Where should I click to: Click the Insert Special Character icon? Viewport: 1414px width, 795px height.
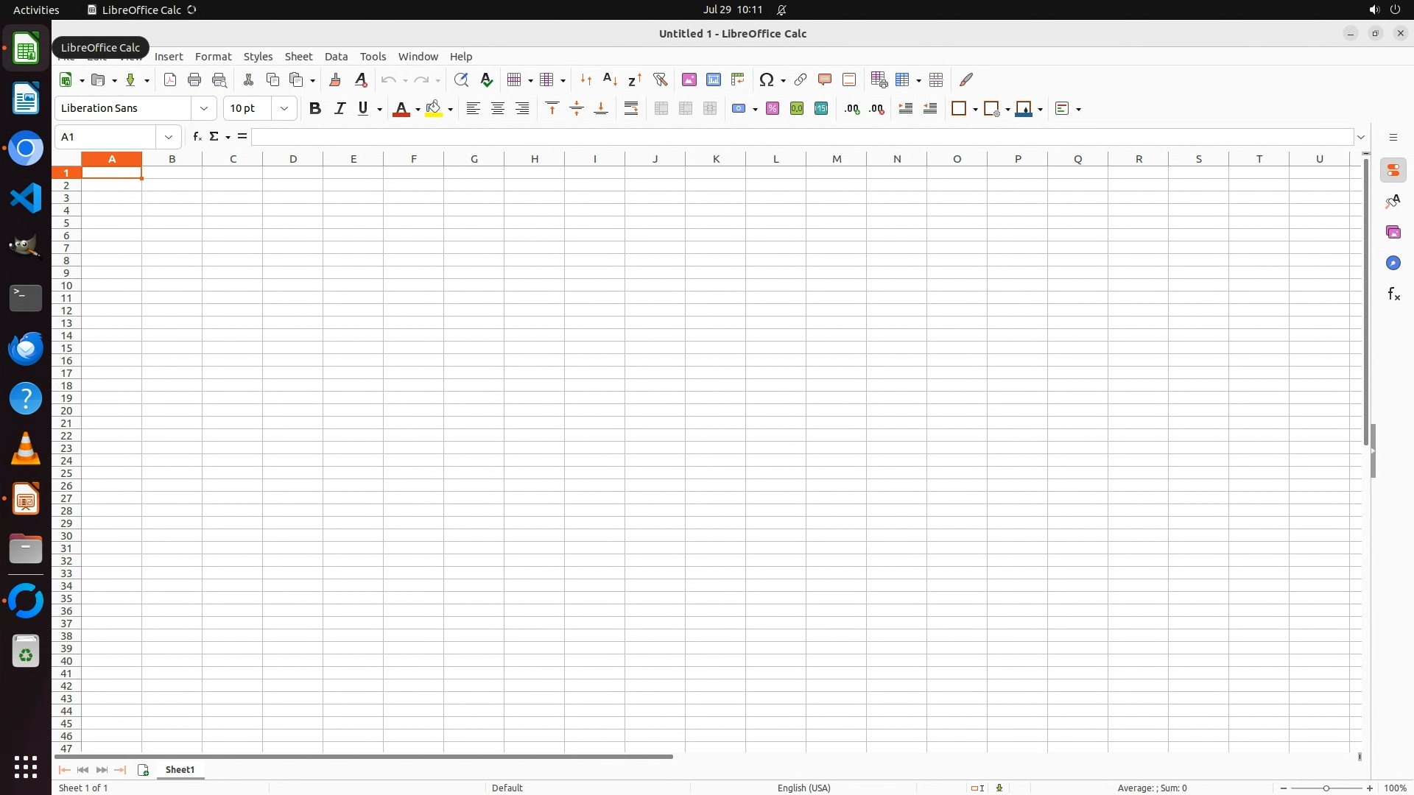point(767,79)
